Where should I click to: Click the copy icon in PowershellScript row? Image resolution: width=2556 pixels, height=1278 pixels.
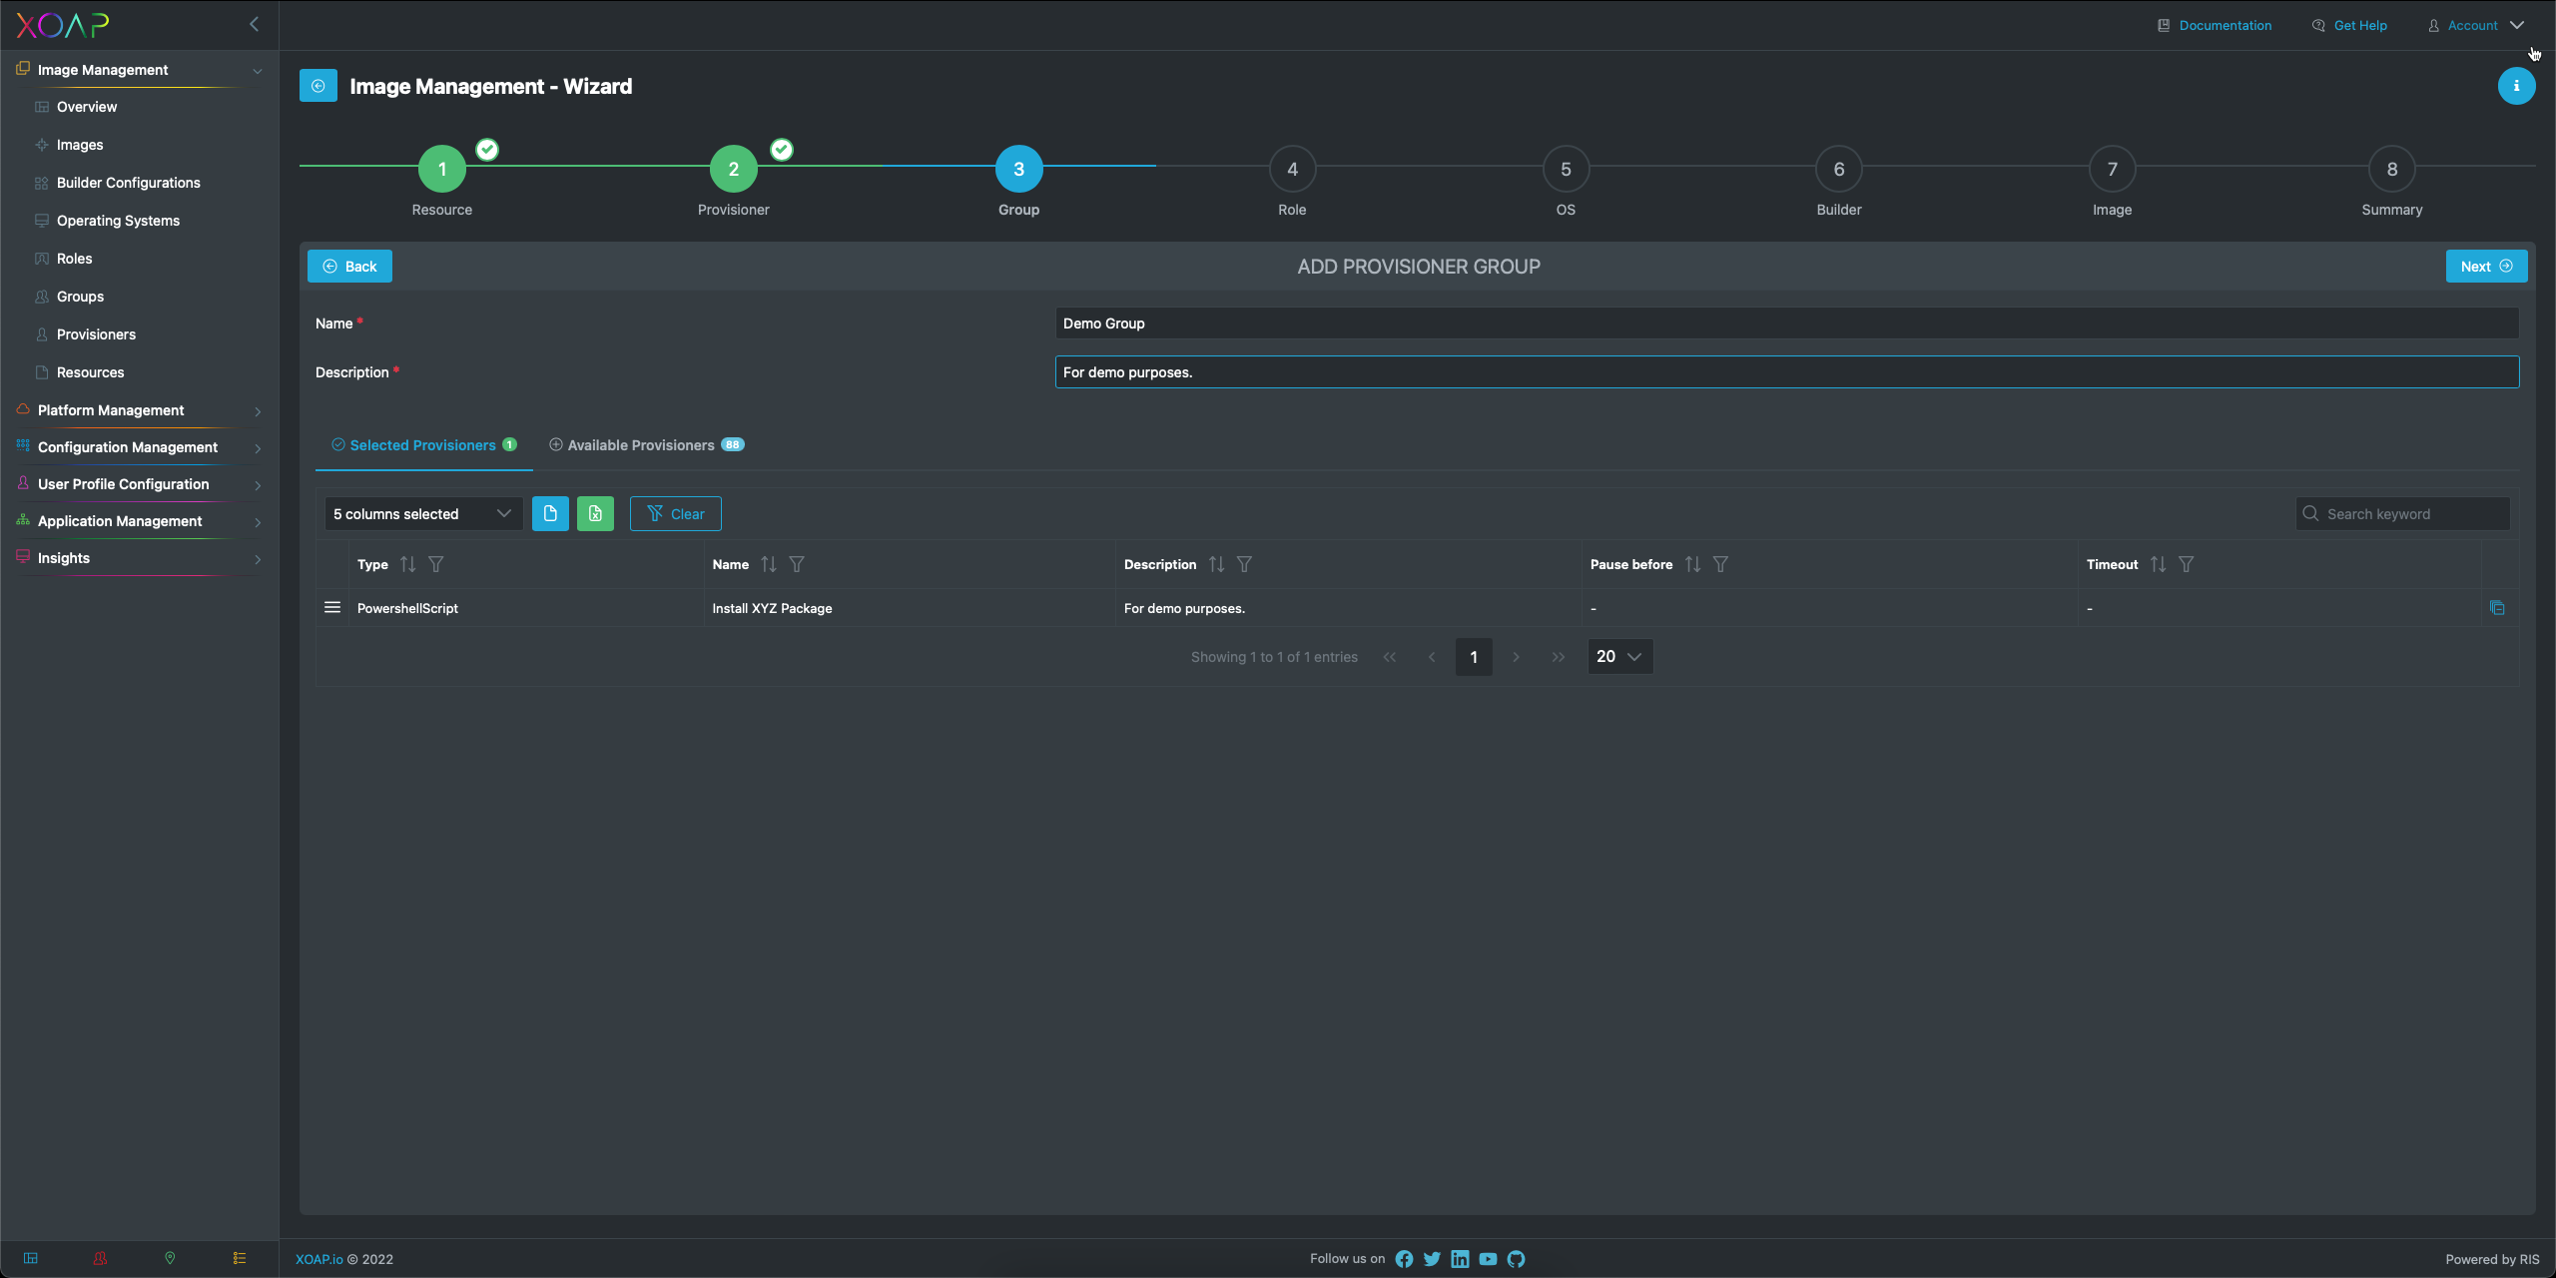point(2496,607)
